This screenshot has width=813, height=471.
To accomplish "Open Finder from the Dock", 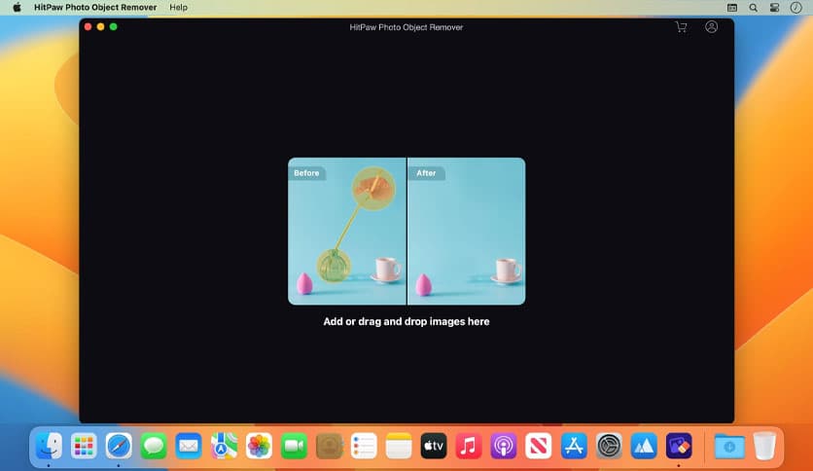I will pyautogui.click(x=49, y=446).
